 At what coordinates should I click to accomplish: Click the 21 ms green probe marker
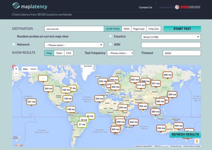coord(82,124)
